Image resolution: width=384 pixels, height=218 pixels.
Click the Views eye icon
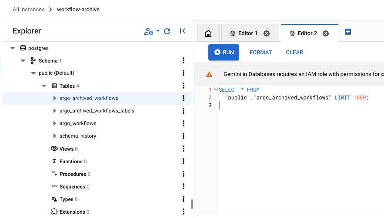[54, 149]
